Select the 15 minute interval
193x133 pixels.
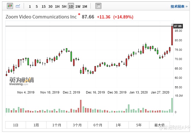(43, 6)
